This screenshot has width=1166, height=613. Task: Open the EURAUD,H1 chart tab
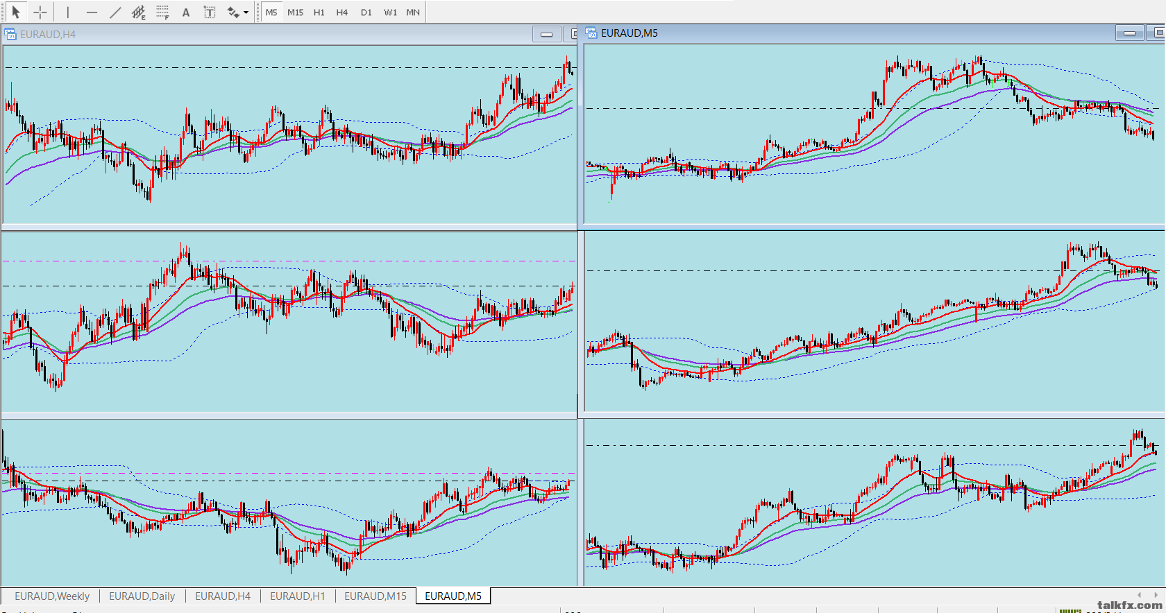point(297,596)
